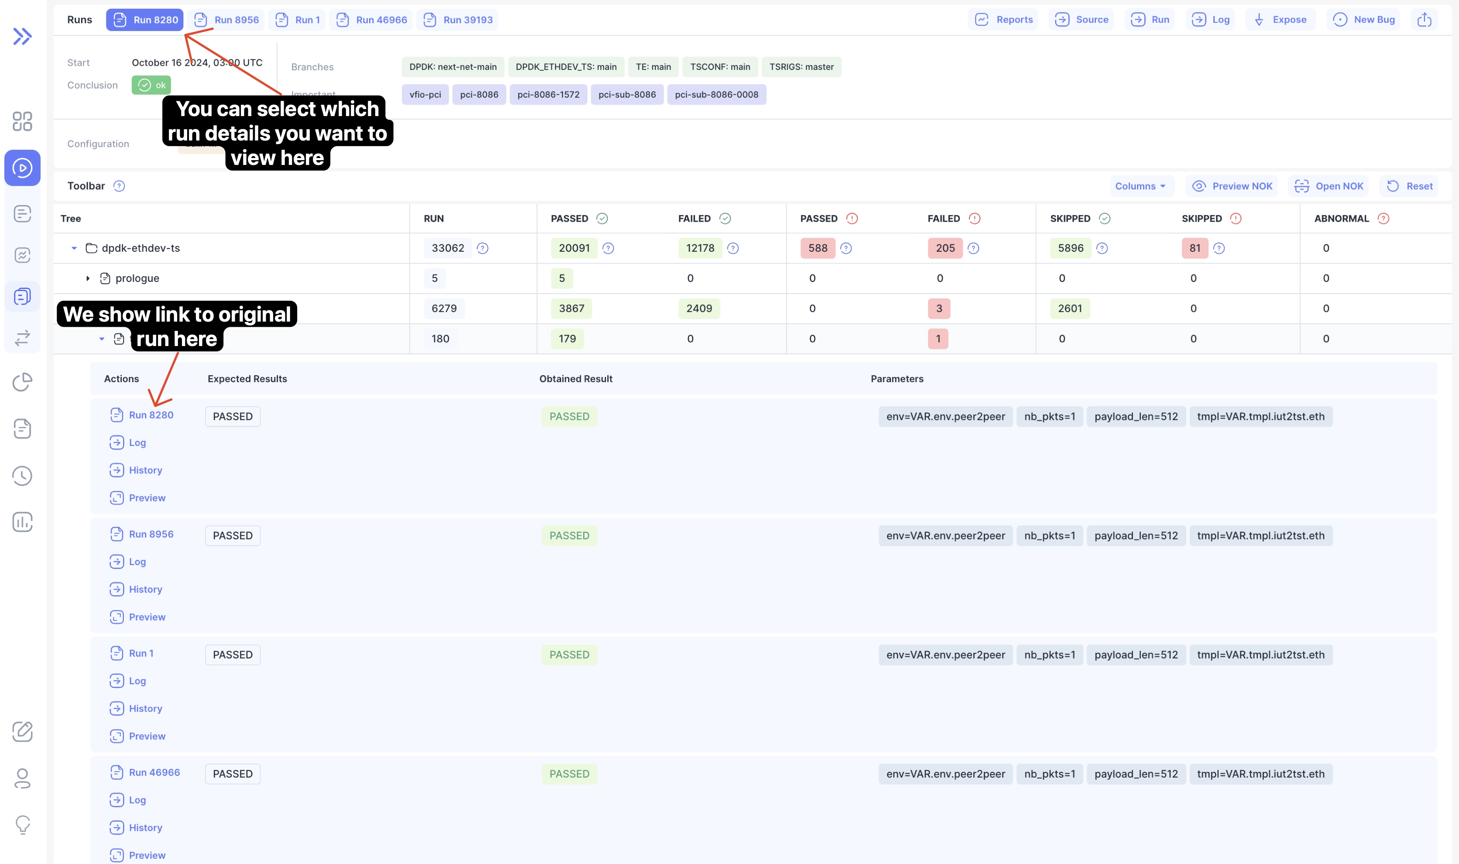Collapse the dpdk-ethdev-ts tree node
1459x864 pixels.
point(74,247)
